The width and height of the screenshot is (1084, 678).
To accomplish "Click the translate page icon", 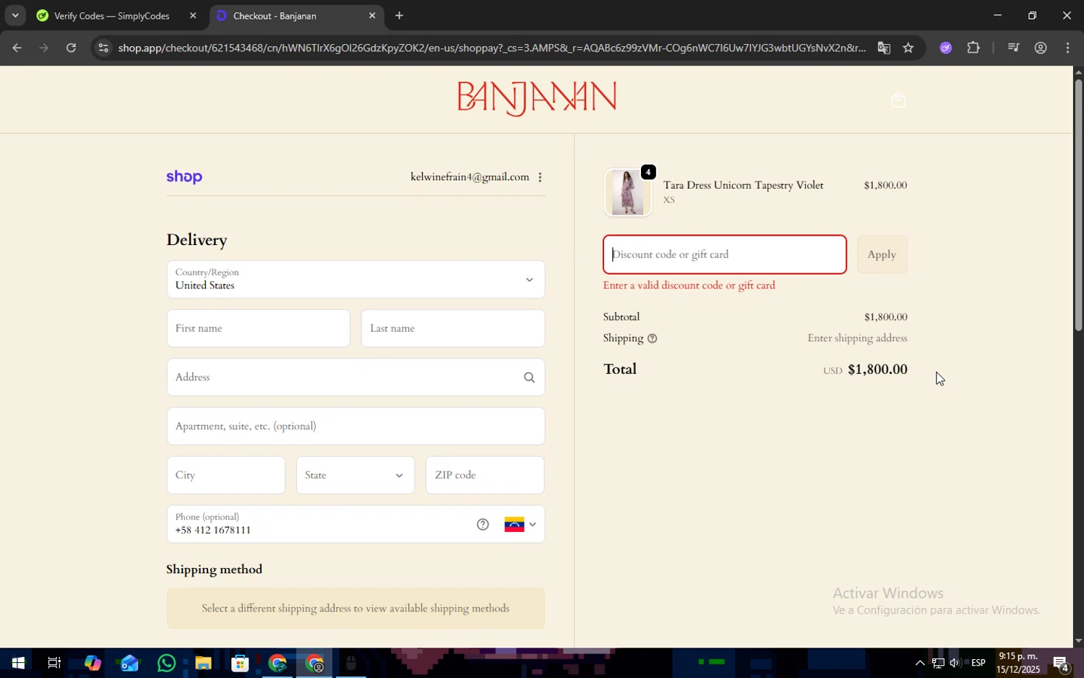I will pos(884,48).
